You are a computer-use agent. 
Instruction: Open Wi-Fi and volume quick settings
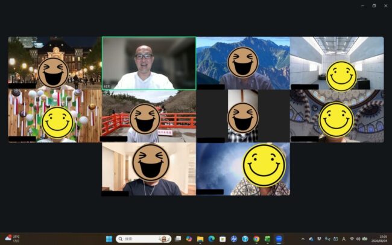(358, 239)
